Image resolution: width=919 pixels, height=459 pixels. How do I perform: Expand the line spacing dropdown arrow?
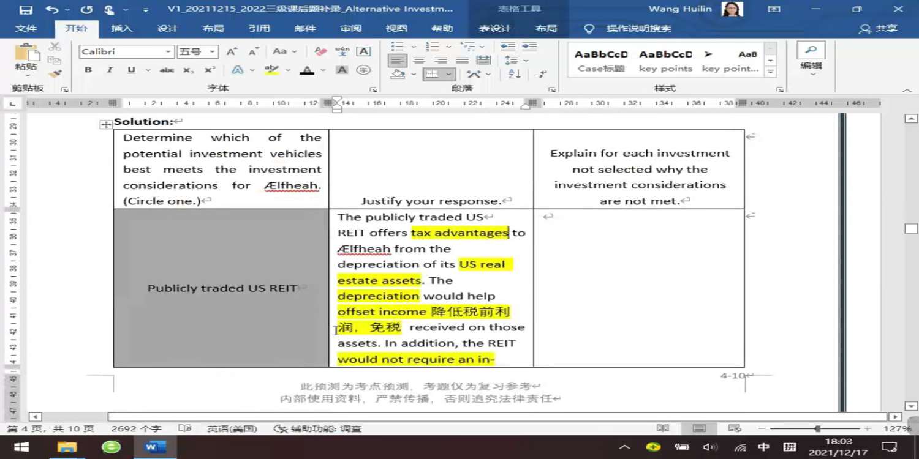526,61
